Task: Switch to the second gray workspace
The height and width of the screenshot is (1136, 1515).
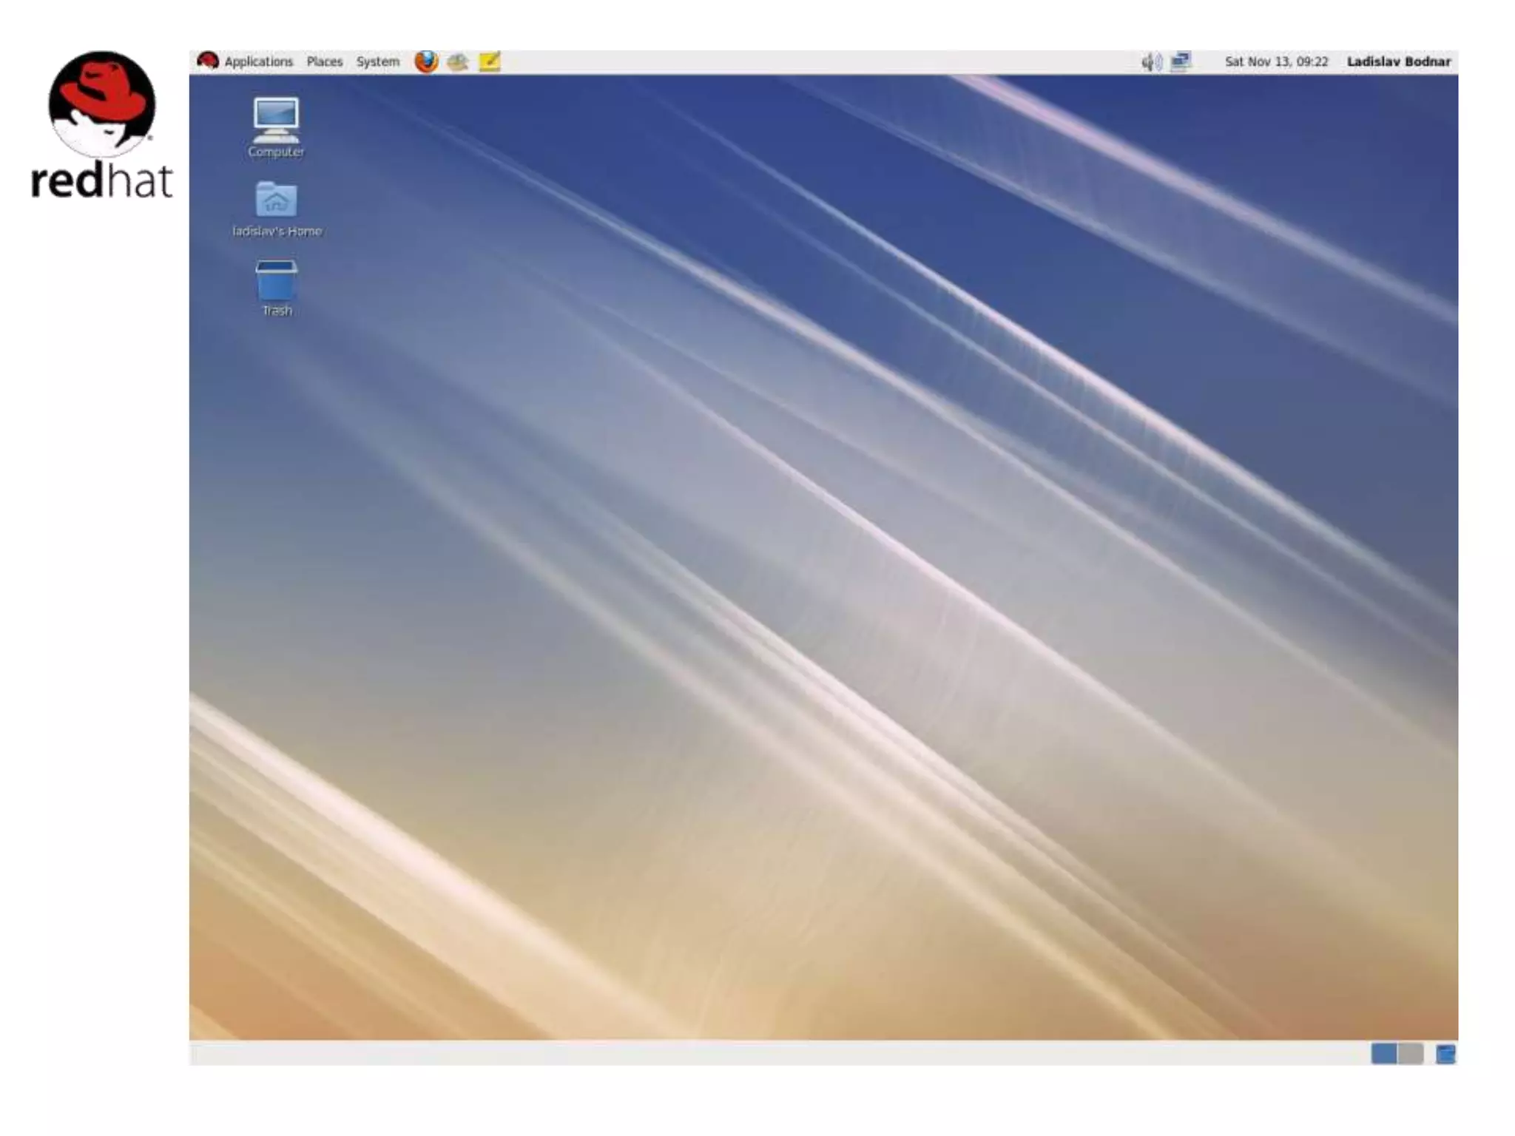Action: click(x=1411, y=1053)
